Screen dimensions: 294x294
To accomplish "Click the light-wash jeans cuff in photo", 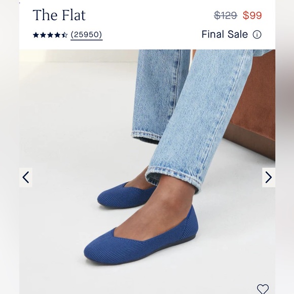I will pos(173,175).
